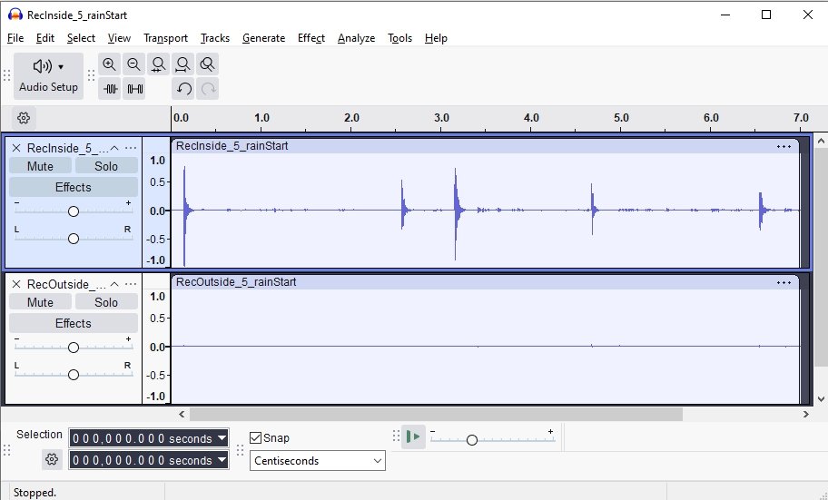
Task: Open Effects for the RecOutside track
Action: (73, 323)
